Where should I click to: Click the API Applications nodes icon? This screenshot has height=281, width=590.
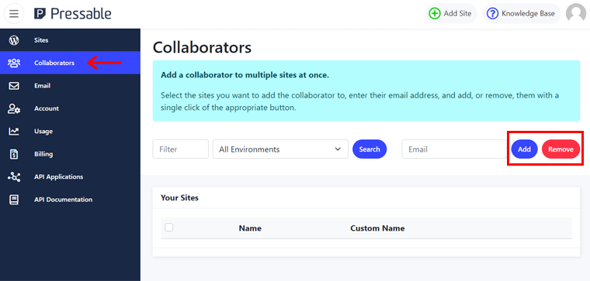tap(14, 176)
